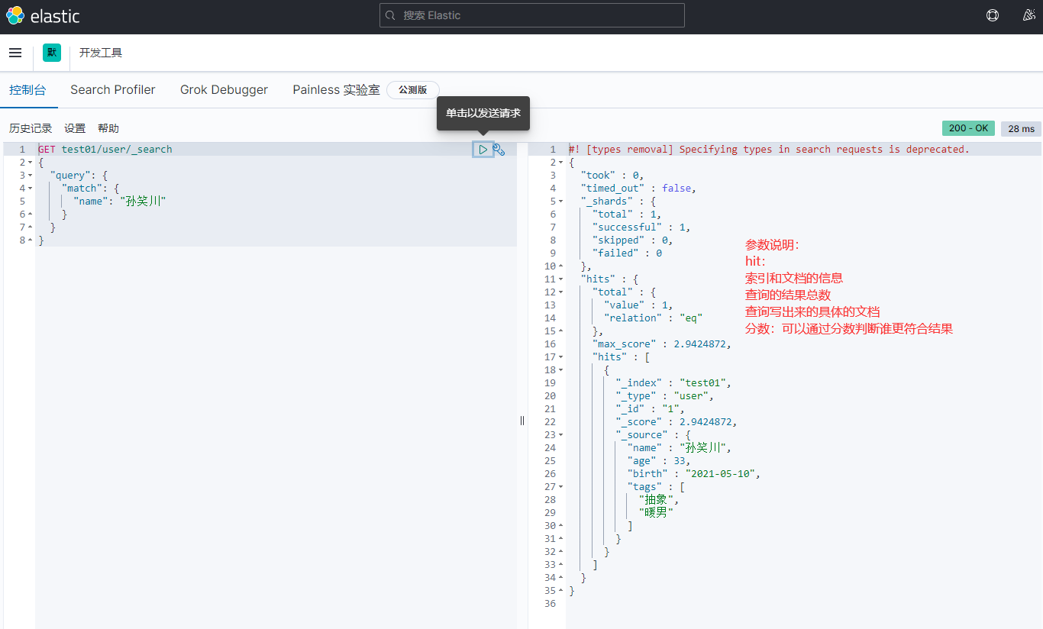Image resolution: width=1043 pixels, height=629 pixels.
Task: Click GET test01/user/_search request line
Action: tap(105, 150)
